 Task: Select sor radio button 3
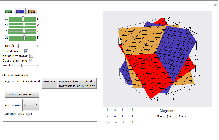[x=28, y=114]
